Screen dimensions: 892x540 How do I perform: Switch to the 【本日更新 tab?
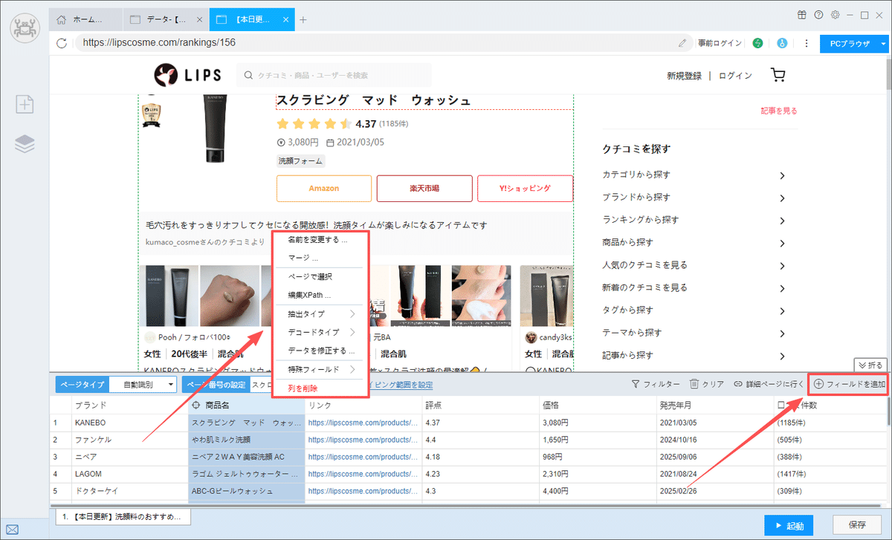point(253,19)
